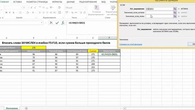Increase decimal places icon
This screenshot has width=195, height=110.
[81, 13]
